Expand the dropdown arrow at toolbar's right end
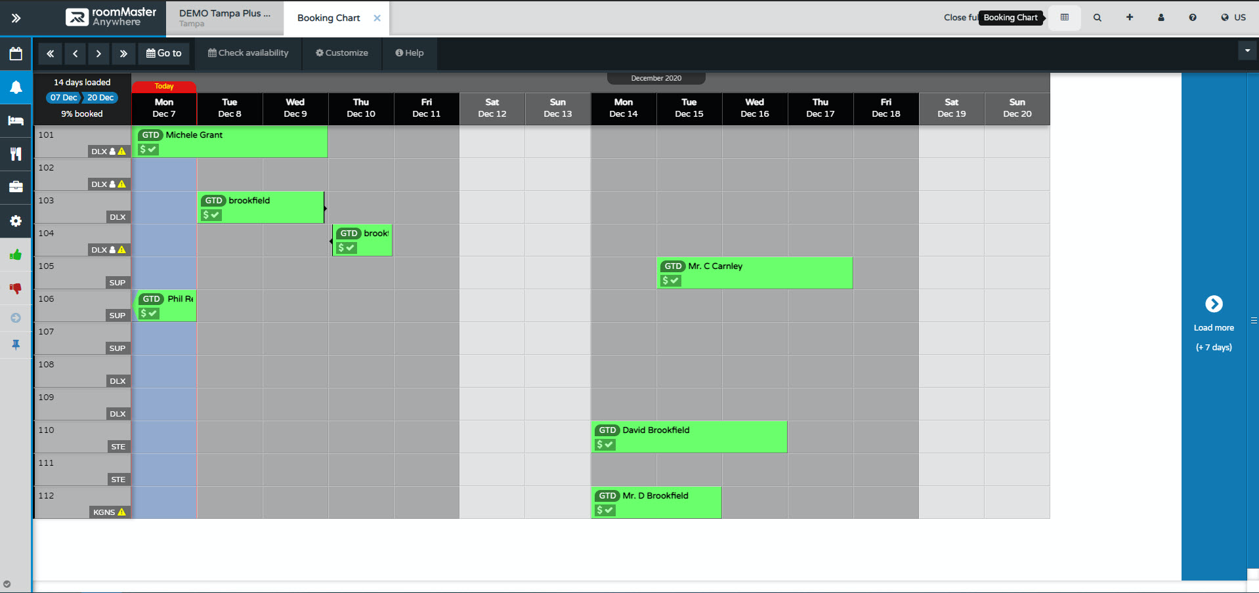Screen dimensions: 1259x593 1247,50
